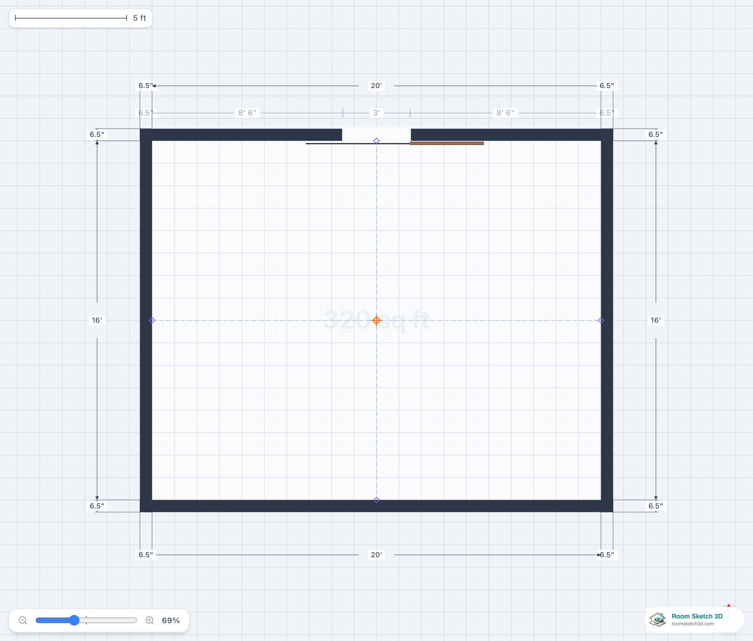The height and width of the screenshot is (641, 753).
Task: Click the zoom in magnifier icon
Action: [150, 620]
